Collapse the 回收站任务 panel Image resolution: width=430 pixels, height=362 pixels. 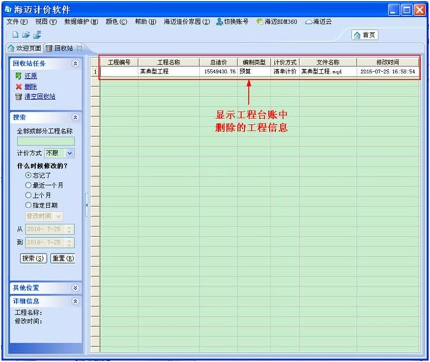click(75, 63)
